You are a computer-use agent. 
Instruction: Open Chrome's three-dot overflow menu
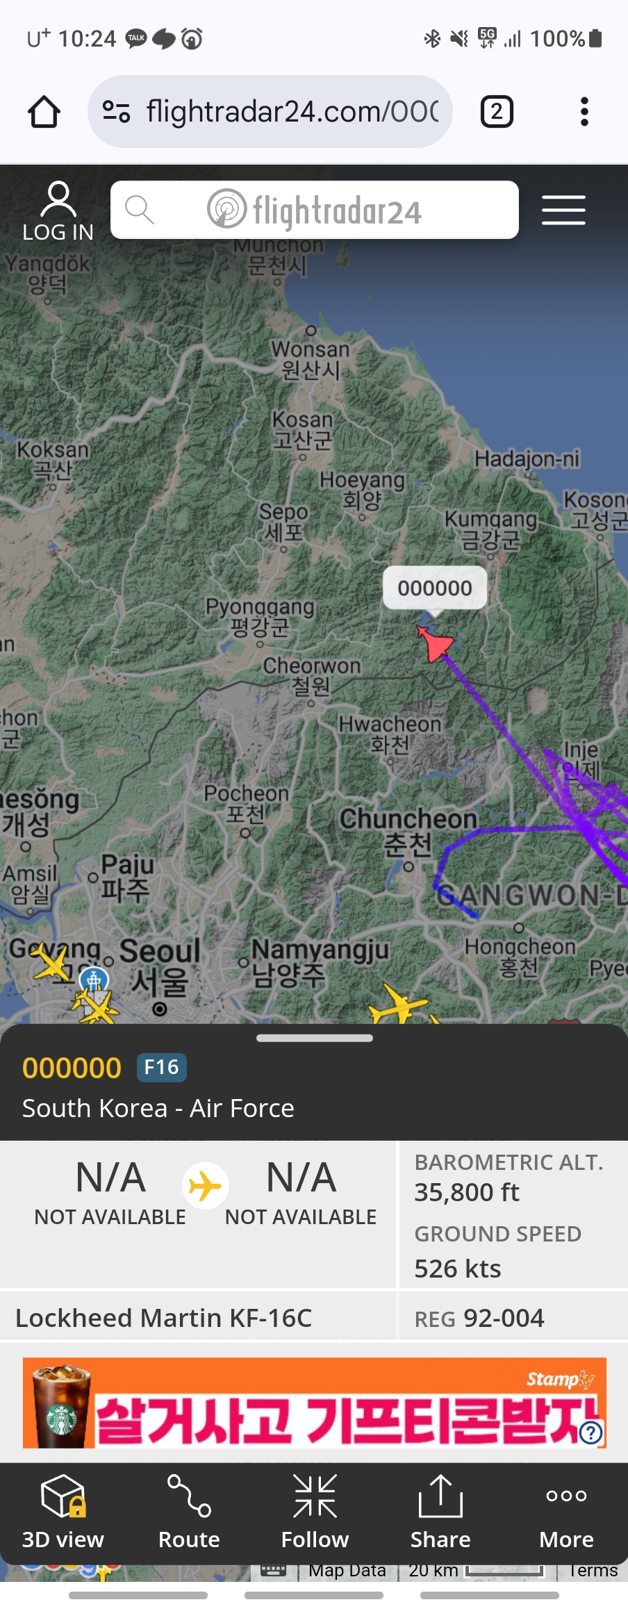point(584,112)
